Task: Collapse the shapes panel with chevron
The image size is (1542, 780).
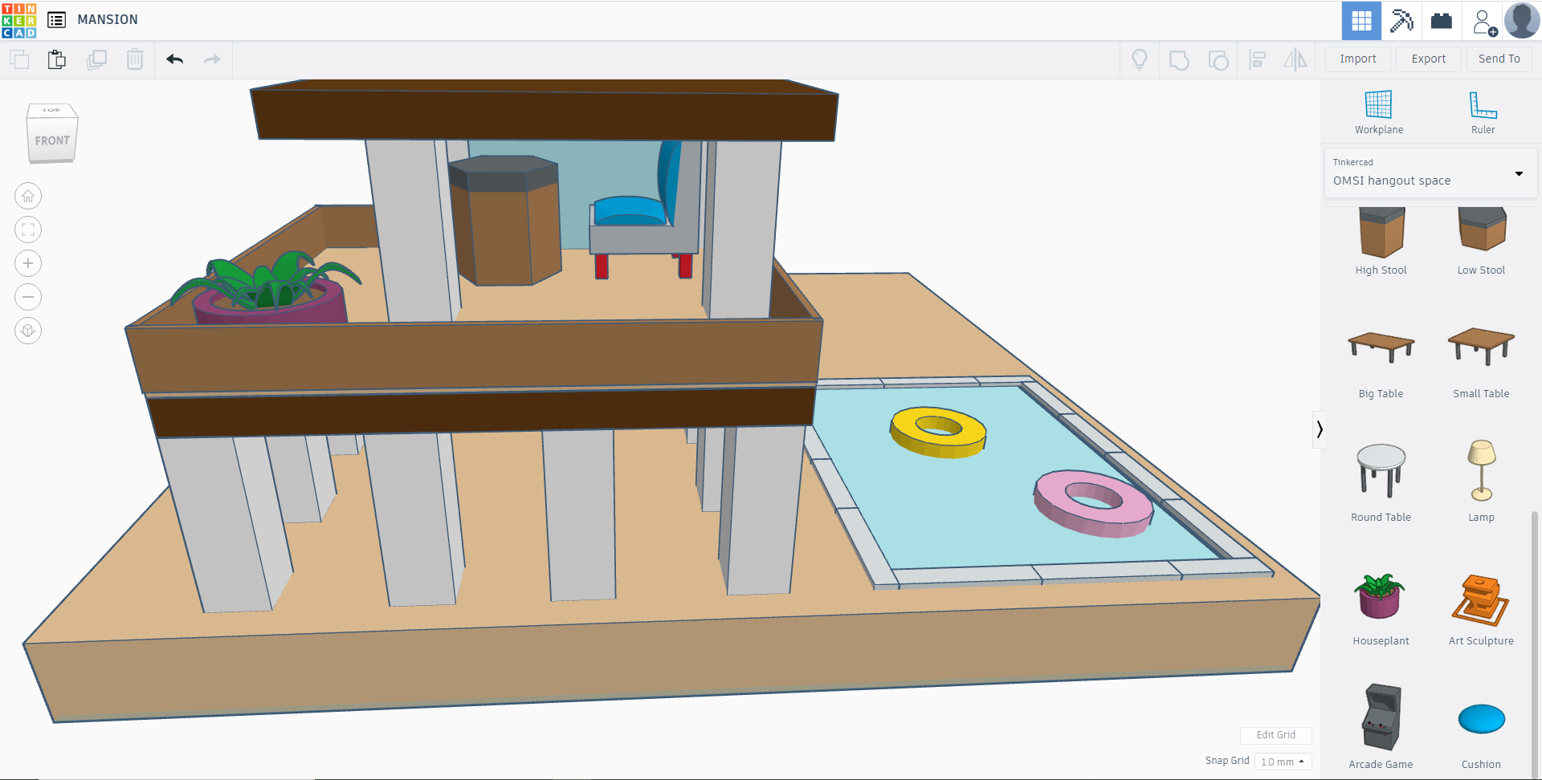Action: 1320,429
